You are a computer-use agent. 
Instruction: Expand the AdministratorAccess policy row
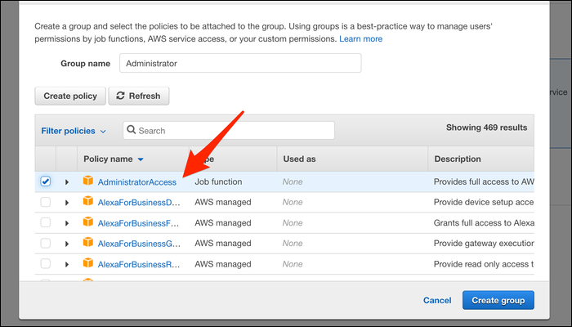[67, 181]
